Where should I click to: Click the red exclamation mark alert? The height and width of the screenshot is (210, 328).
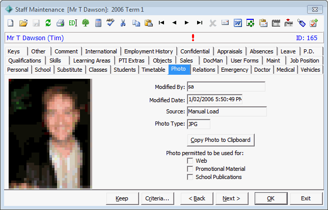193,38
